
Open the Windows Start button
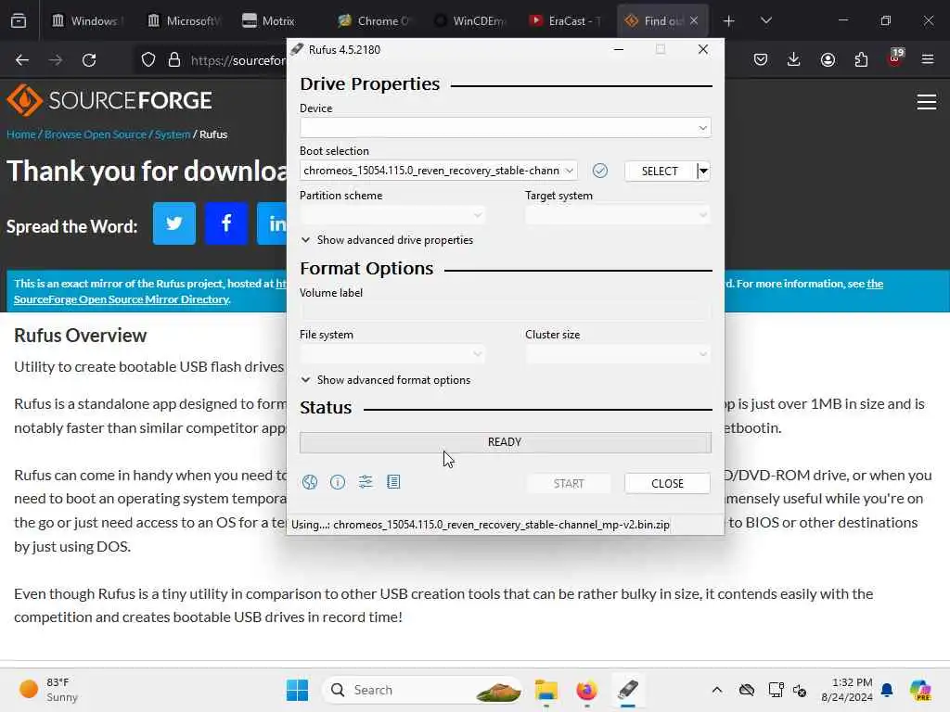pos(297,690)
